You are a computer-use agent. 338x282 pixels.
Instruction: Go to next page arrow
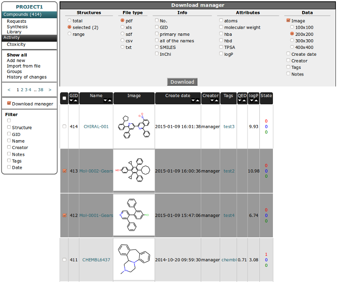pos(50,90)
